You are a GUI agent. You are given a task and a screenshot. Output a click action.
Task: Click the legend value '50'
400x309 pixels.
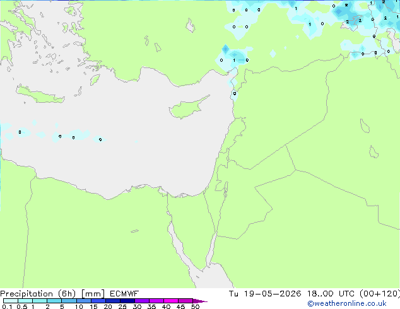click(195, 306)
